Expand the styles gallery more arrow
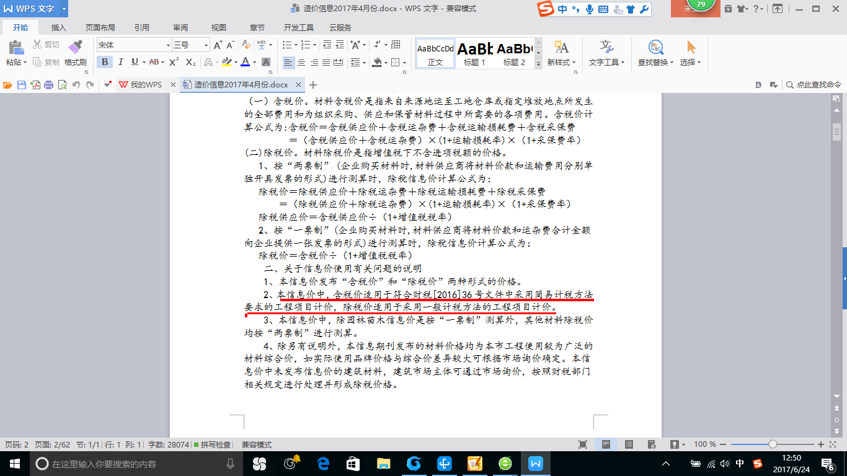 click(x=538, y=63)
